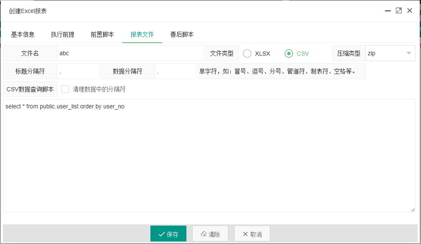Click the 创建Excel报表 title text
The width and height of the screenshot is (421, 244).
(x=28, y=11)
